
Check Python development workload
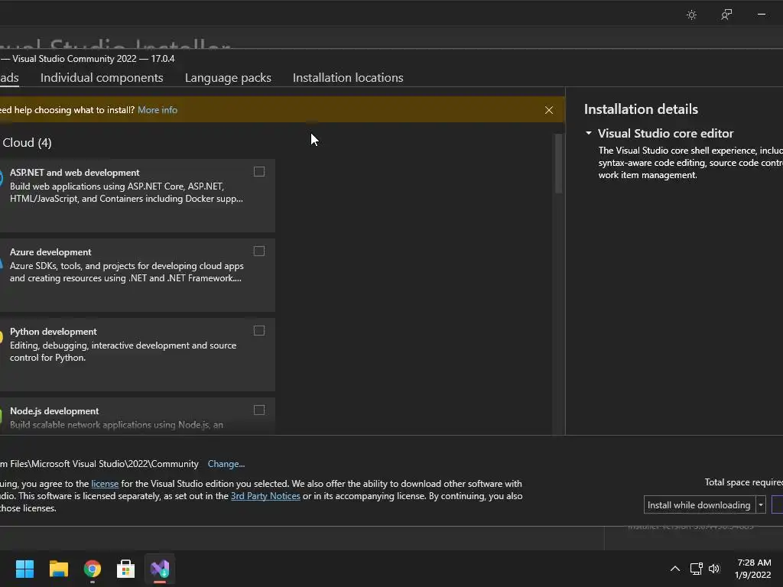coord(259,330)
